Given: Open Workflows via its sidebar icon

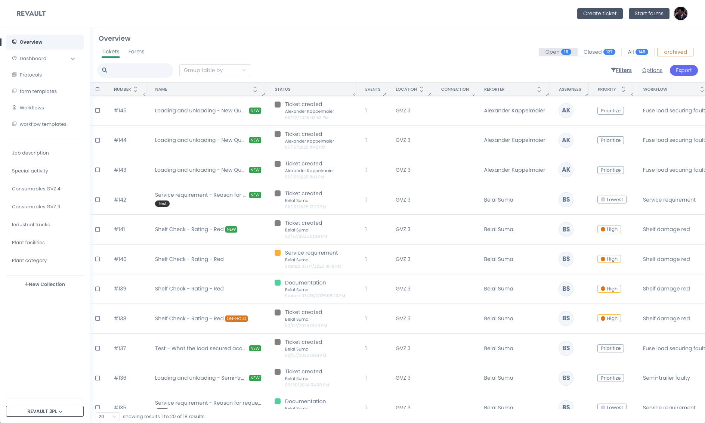Looking at the screenshot, I should 14,108.
